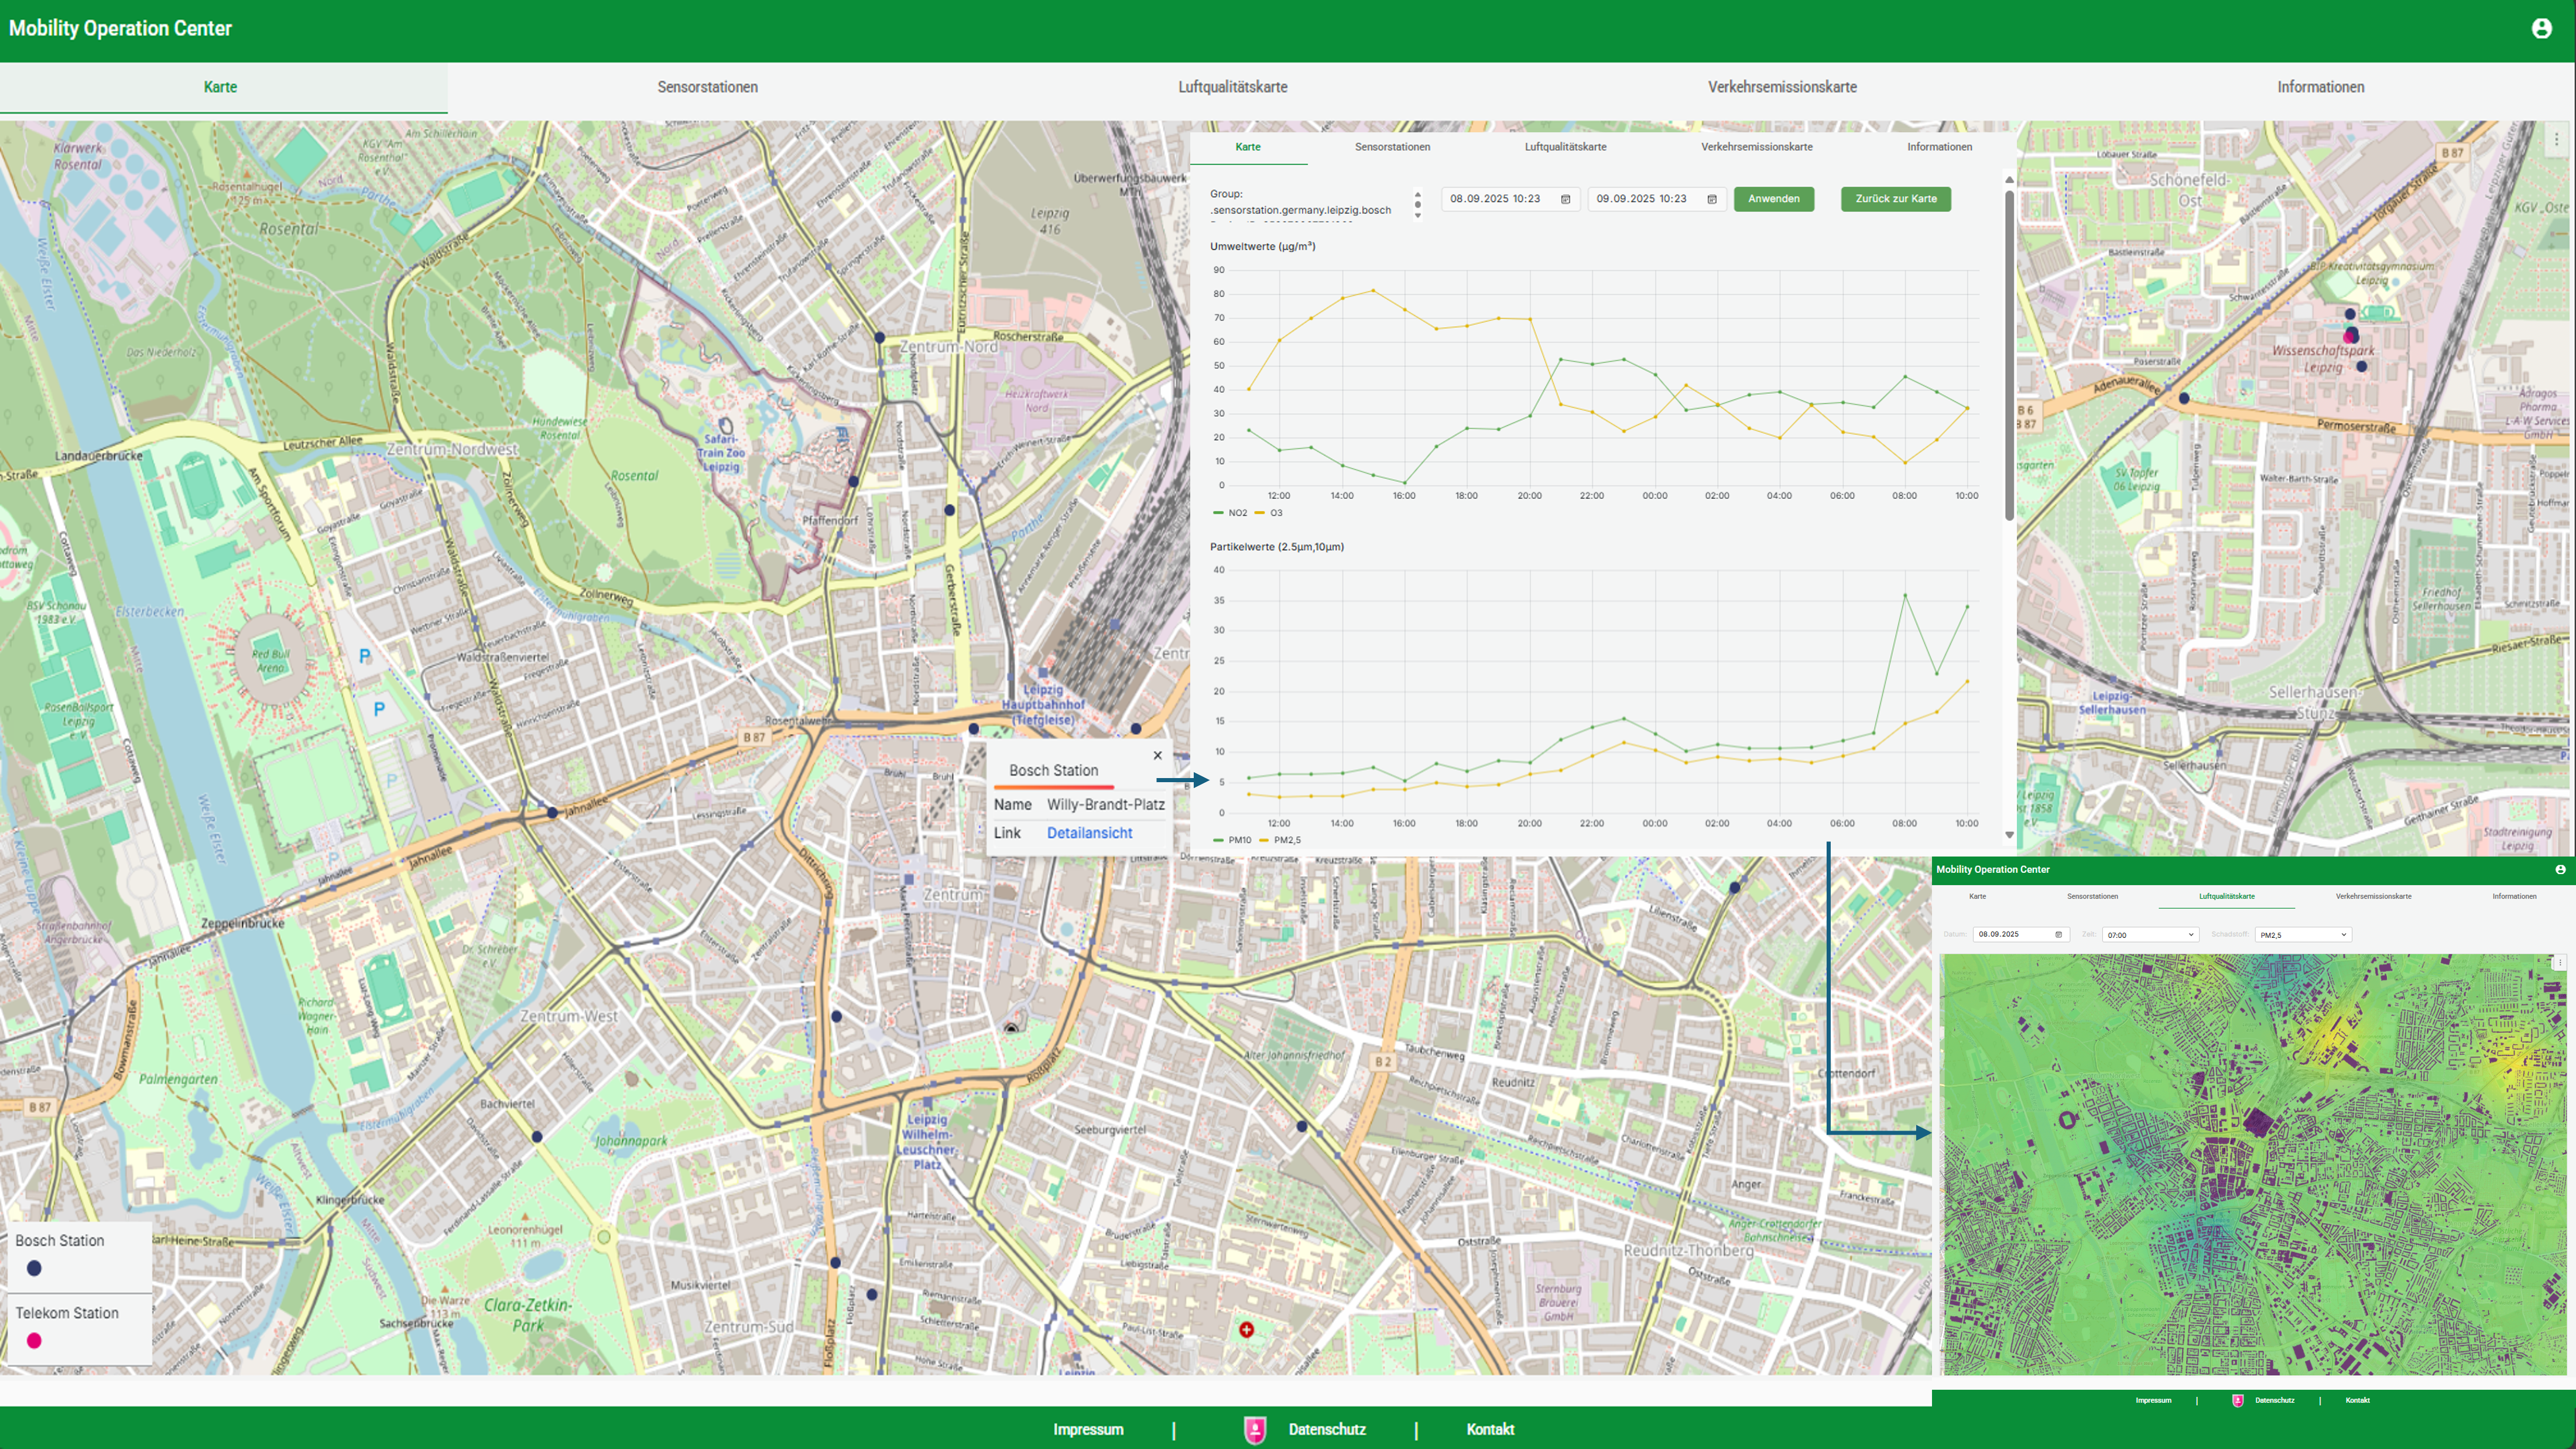Click the chart panel vertical scrollbar
The width and height of the screenshot is (2576, 1449).
(x=2009, y=355)
